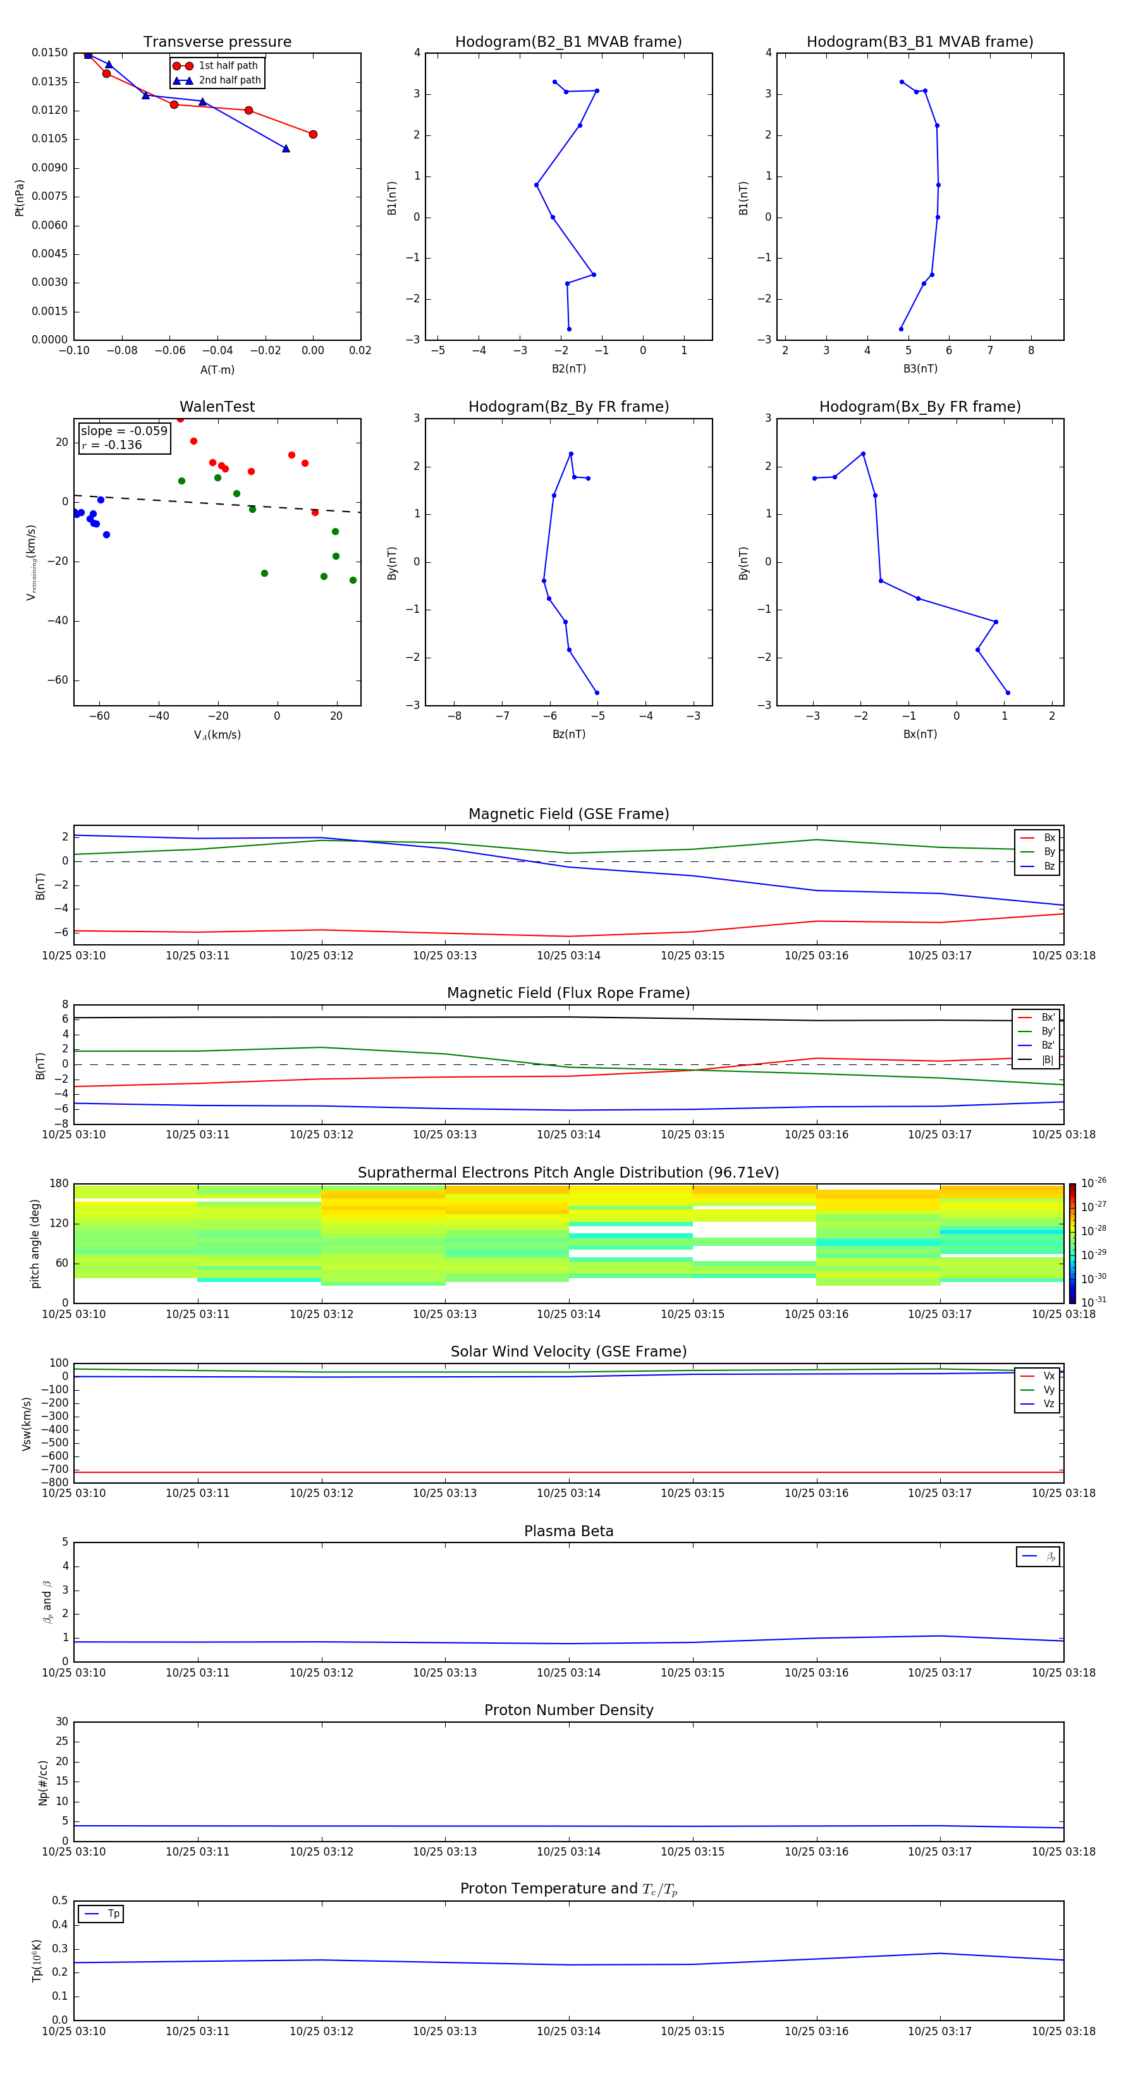The height and width of the screenshot is (2087, 1138).
Task: Select the Hodogram(Bz_By FR frame) title
Action: pos(568,407)
